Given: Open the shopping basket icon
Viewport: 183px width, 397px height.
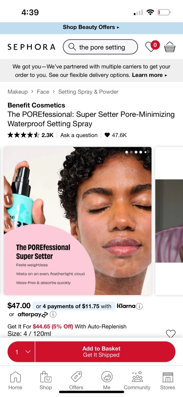Looking at the screenshot, I should coord(170,47).
